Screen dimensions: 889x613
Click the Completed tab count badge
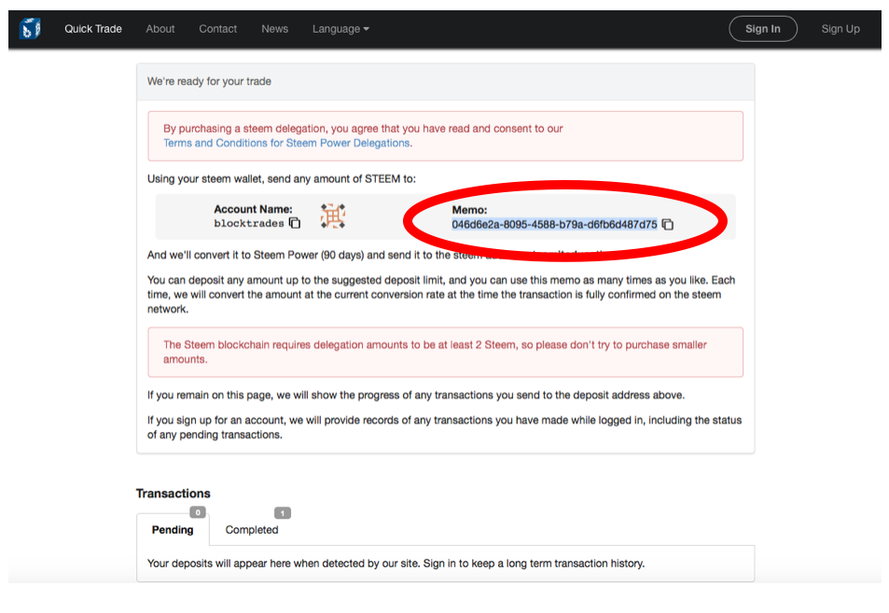click(x=283, y=512)
